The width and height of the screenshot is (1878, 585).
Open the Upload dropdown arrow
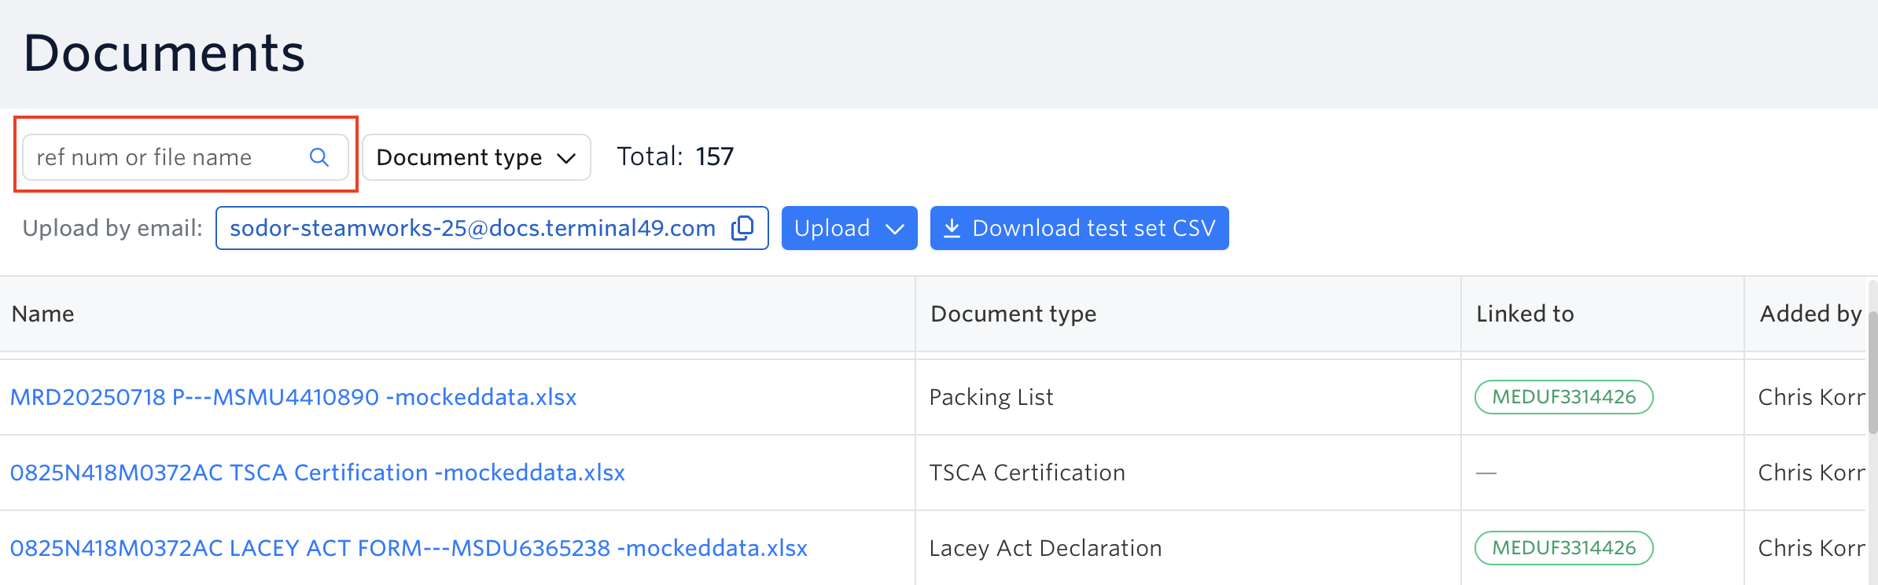tap(895, 229)
